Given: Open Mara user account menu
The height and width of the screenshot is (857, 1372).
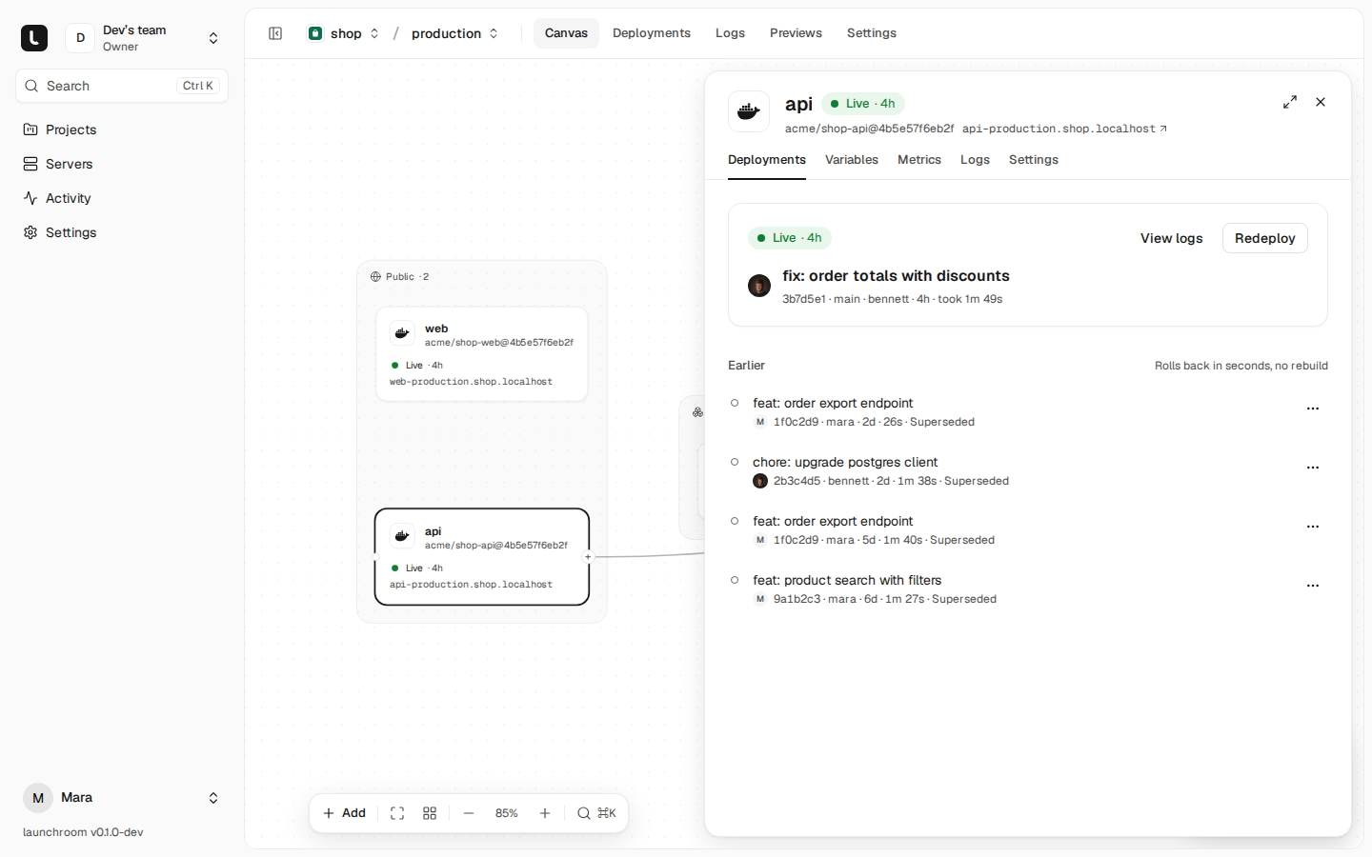Looking at the screenshot, I should click(x=122, y=798).
